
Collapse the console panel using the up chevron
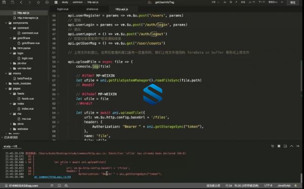[x=291, y=146]
